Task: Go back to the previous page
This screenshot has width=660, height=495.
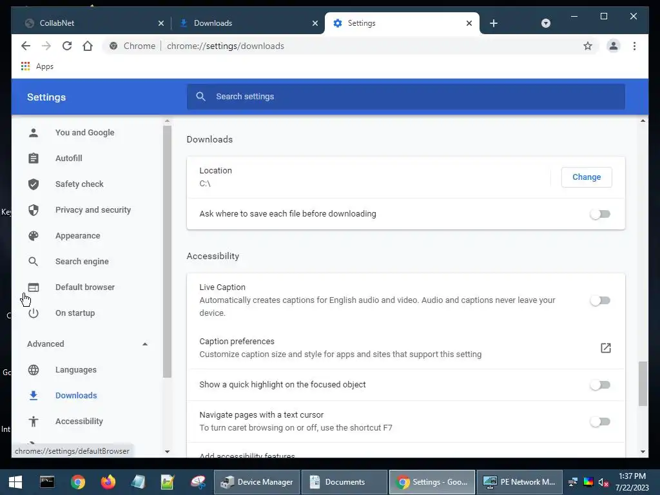Action: click(26, 46)
